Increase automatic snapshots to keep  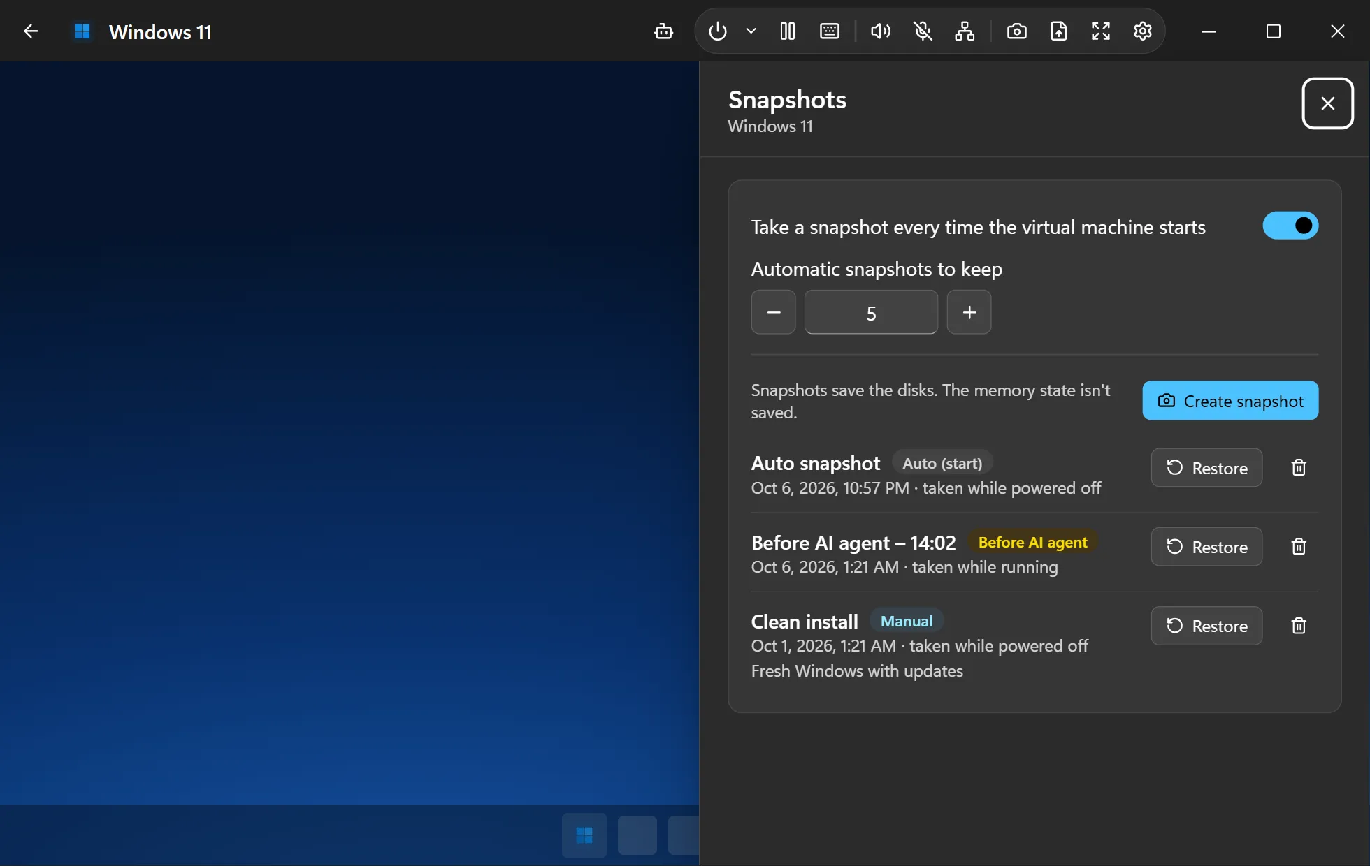click(969, 312)
